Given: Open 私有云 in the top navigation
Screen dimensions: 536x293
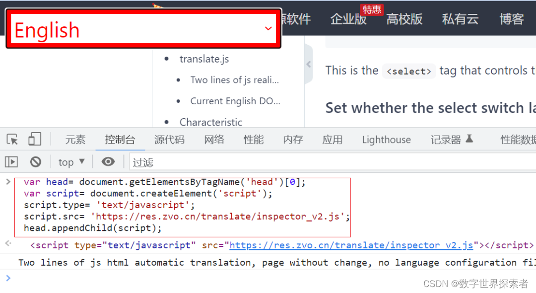Looking at the screenshot, I should coord(460,19).
